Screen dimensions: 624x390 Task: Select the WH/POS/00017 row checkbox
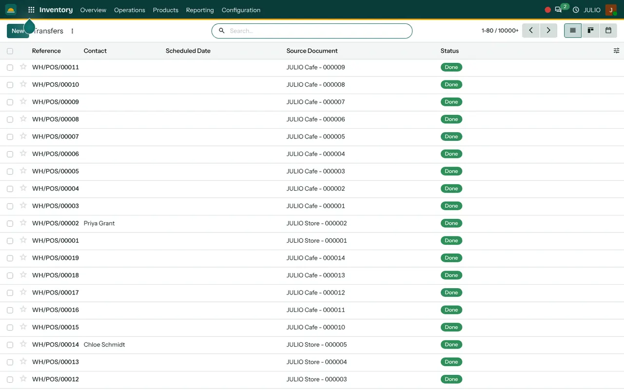point(10,293)
